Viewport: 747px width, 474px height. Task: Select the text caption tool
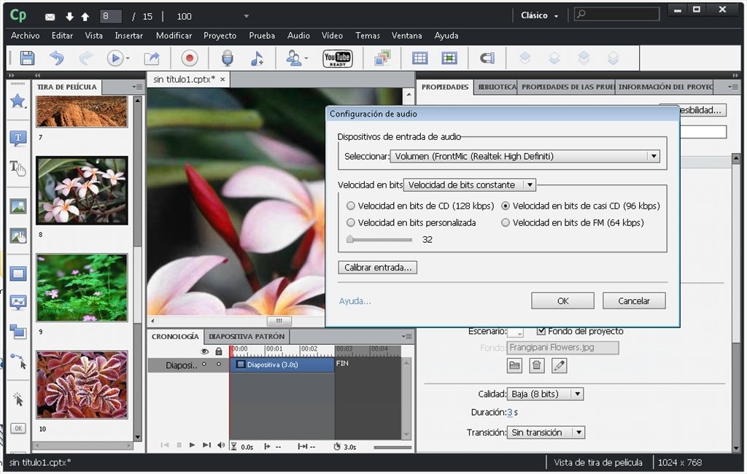[18, 139]
